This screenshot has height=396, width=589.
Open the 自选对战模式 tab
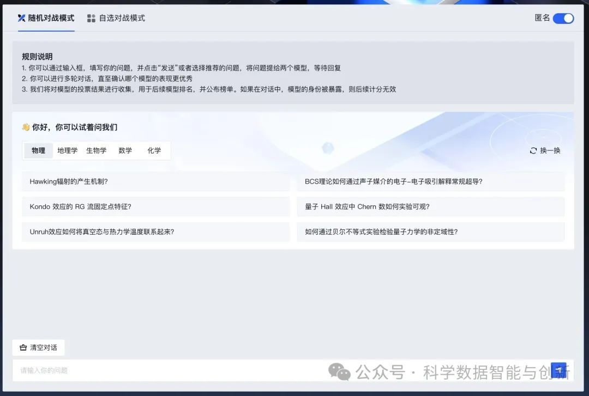point(122,18)
